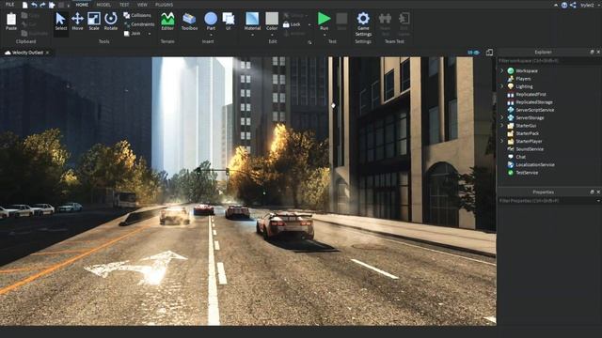Open the Material dropdown arrow
This screenshot has height=338, width=602.
point(252,35)
